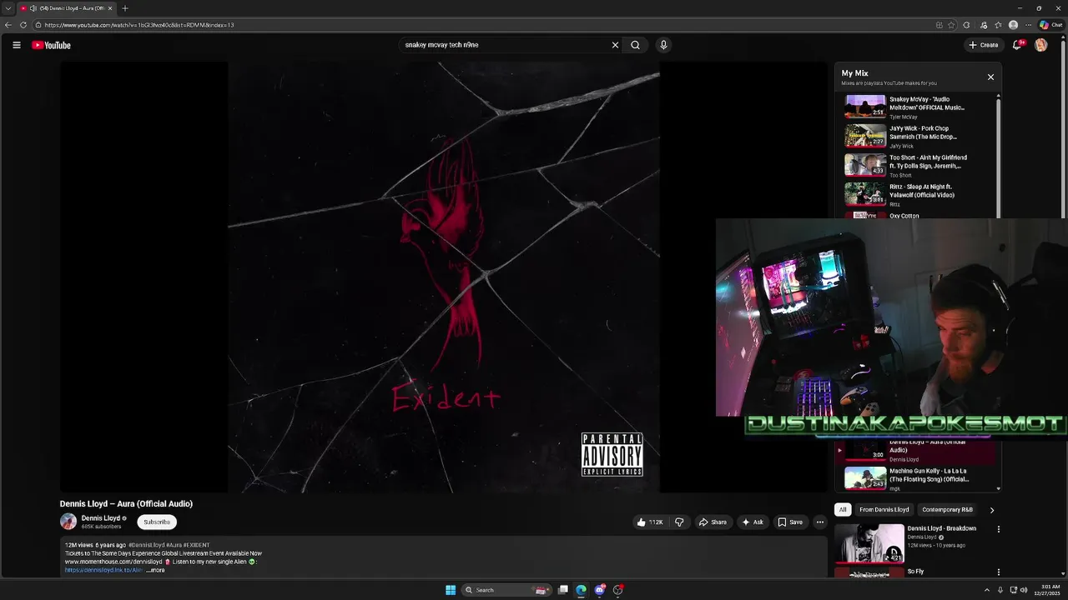1068x600 pixels.
Task: Open volume control in system tray
Action: coord(1024,590)
